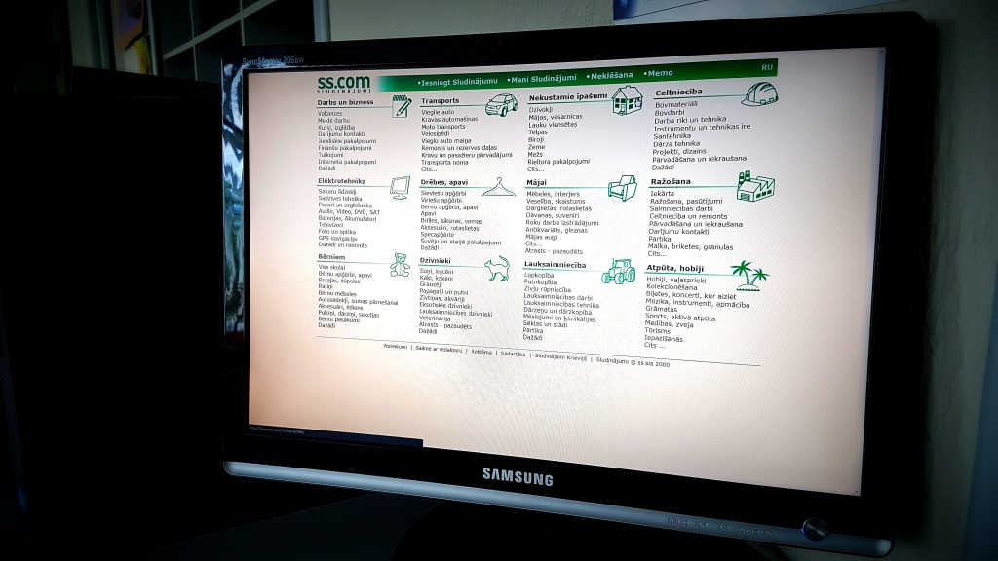Open the Memo menu item
The width and height of the screenshot is (998, 561).
click(x=659, y=73)
